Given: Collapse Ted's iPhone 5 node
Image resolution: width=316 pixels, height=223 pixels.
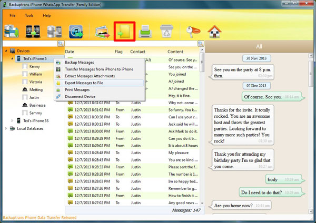Looking at the screenshot, I should (12, 58).
